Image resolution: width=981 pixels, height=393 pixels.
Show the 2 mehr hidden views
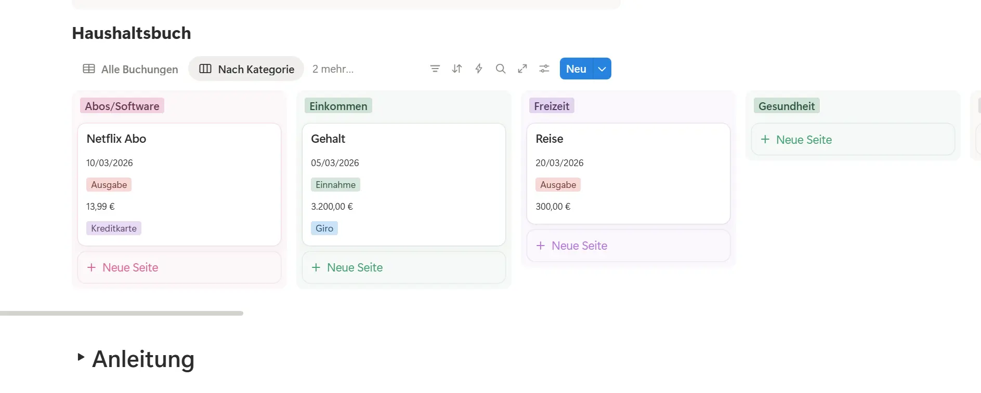coord(333,69)
